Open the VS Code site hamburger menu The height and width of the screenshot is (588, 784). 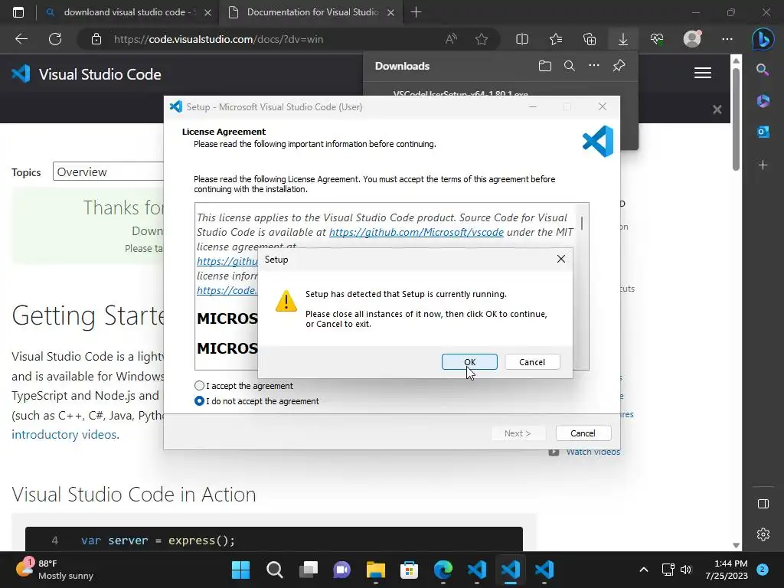pyautogui.click(x=703, y=73)
